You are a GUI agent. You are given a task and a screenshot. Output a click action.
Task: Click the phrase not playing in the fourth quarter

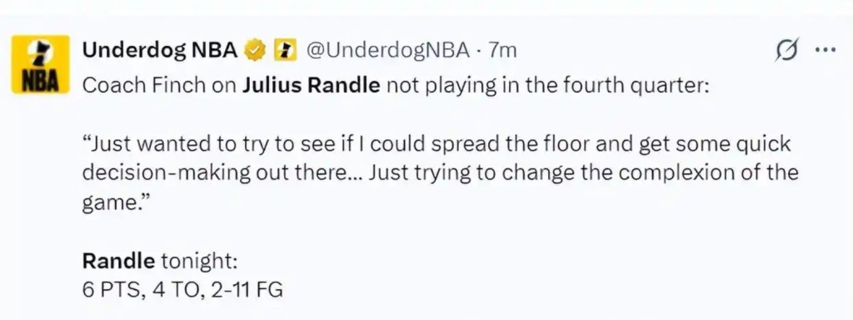tap(548, 87)
